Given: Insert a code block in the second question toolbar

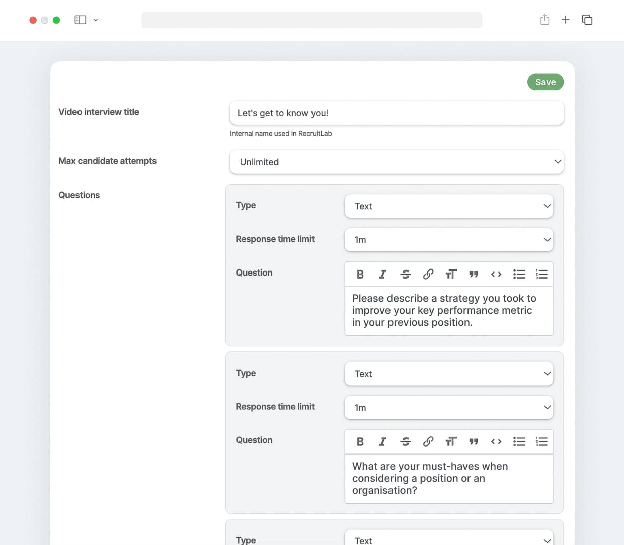Looking at the screenshot, I should tap(496, 441).
